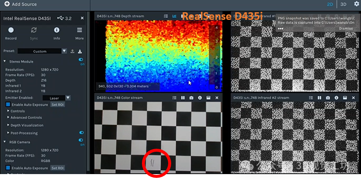The height and width of the screenshot is (180, 361).
Task: Click the Color format value RGB8
Action: click(x=45, y=161)
